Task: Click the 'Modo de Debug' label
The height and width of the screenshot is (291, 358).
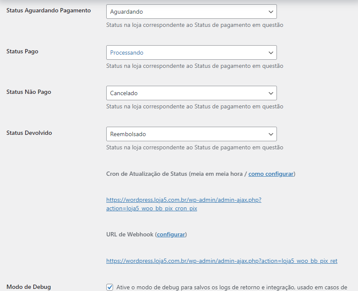Action: [29, 287]
